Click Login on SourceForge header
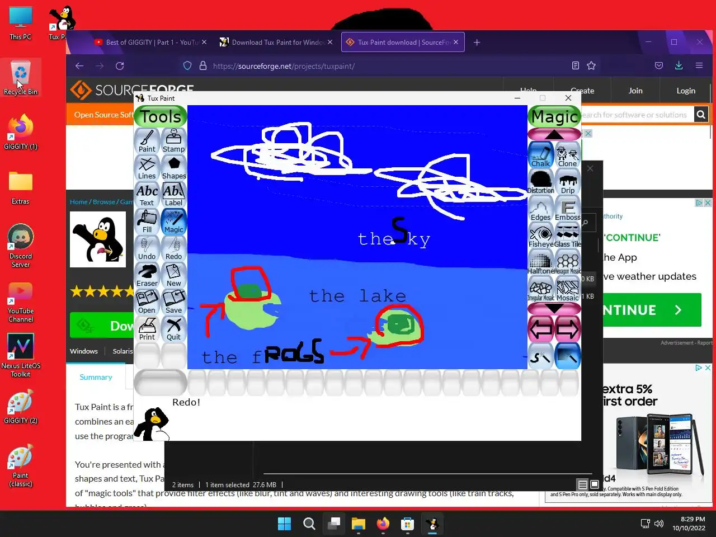The width and height of the screenshot is (716, 537). 686,91
